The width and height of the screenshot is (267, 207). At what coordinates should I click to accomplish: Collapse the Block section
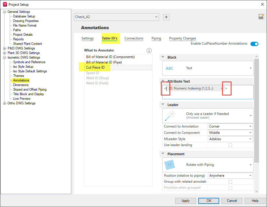pyautogui.click(x=162, y=57)
